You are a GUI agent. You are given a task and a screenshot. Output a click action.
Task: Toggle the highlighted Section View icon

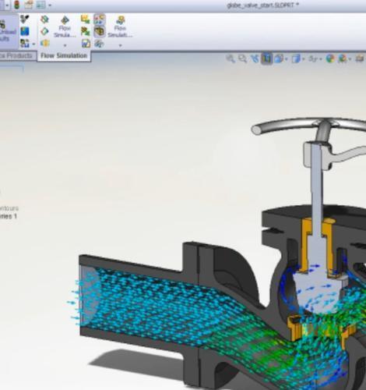tap(266, 58)
